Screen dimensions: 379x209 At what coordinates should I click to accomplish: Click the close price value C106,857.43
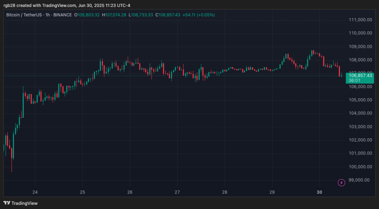coord(167,15)
